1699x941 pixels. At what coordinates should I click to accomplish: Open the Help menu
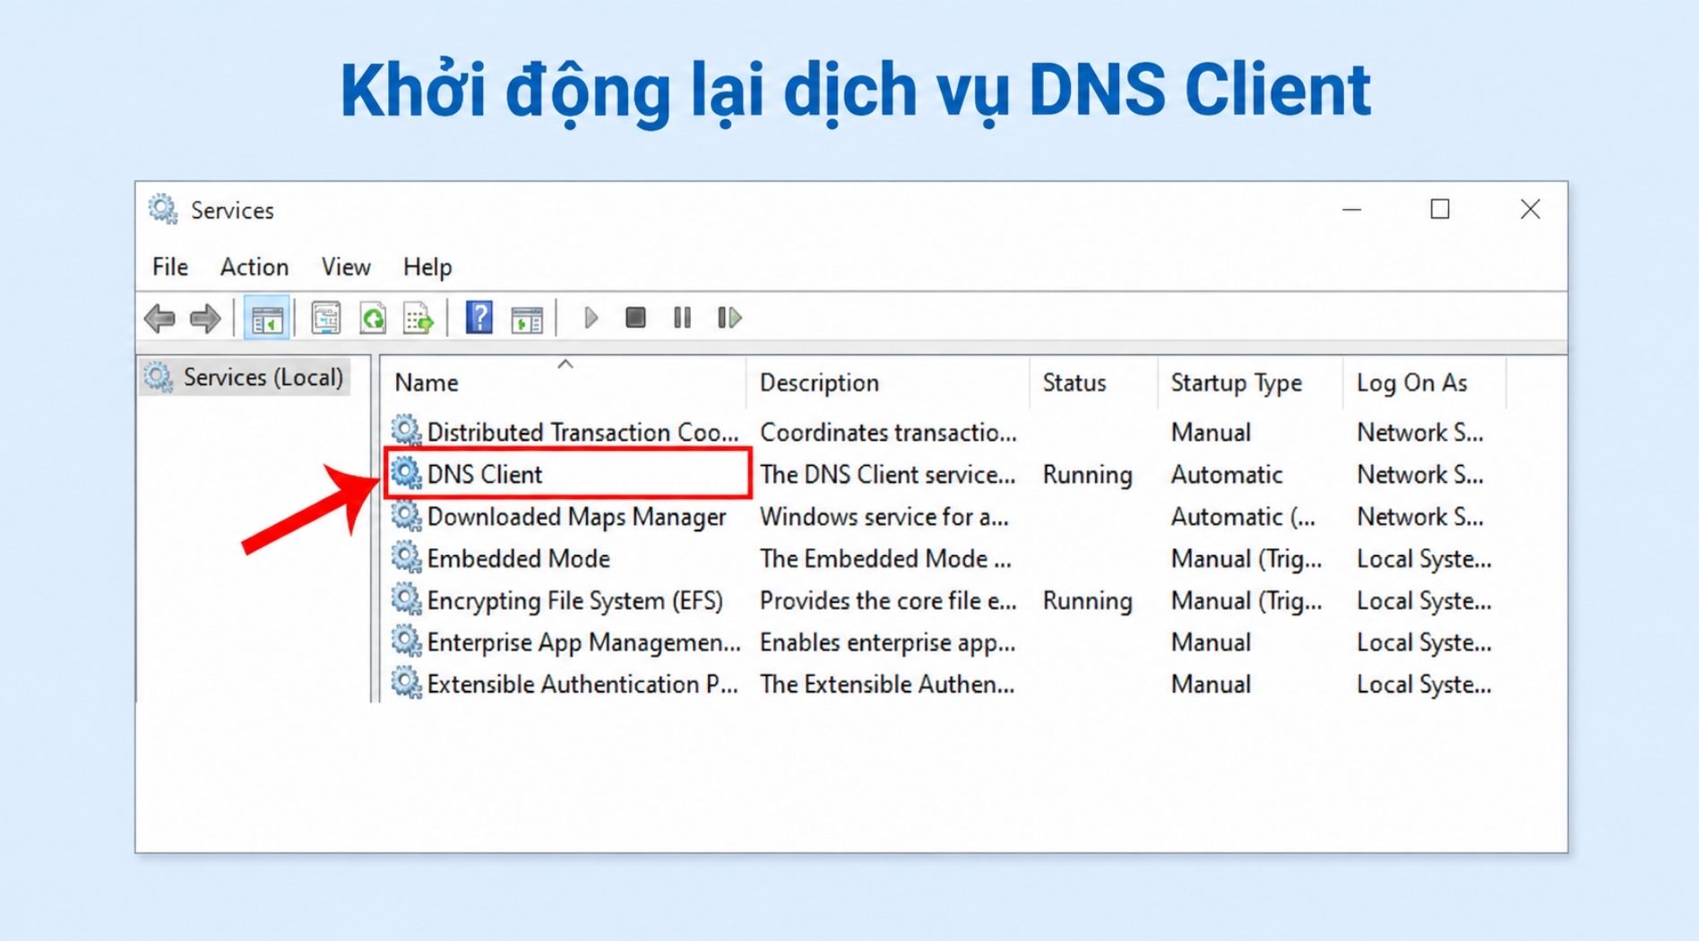coord(427,267)
